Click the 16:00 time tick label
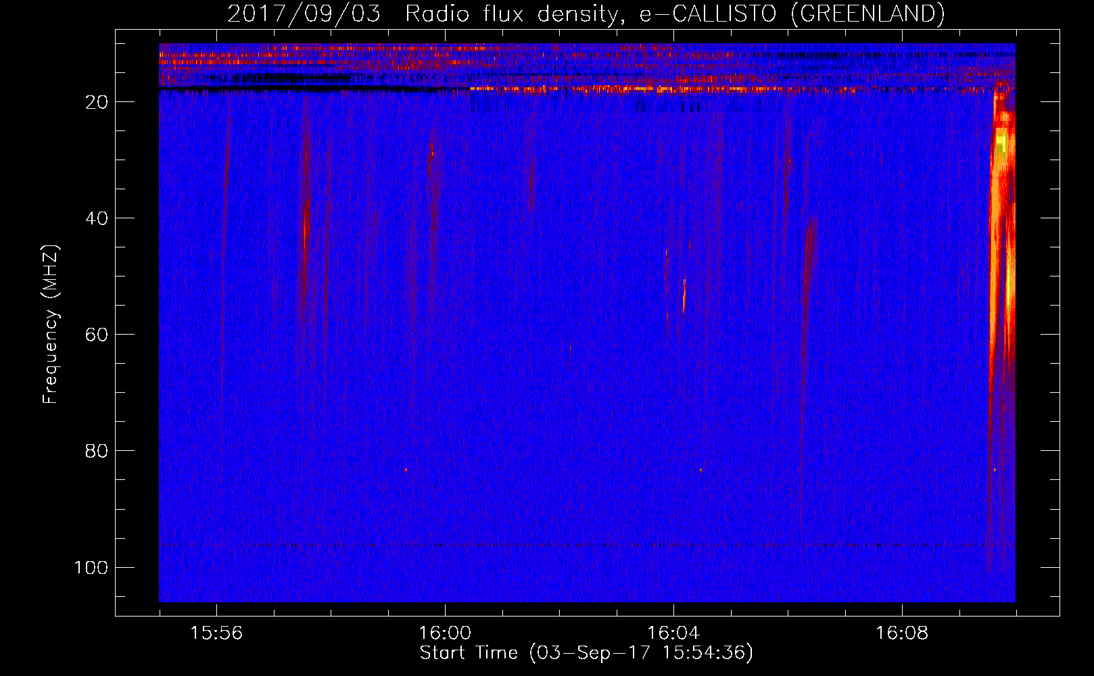This screenshot has height=676, width=1094. tap(445, 633)
